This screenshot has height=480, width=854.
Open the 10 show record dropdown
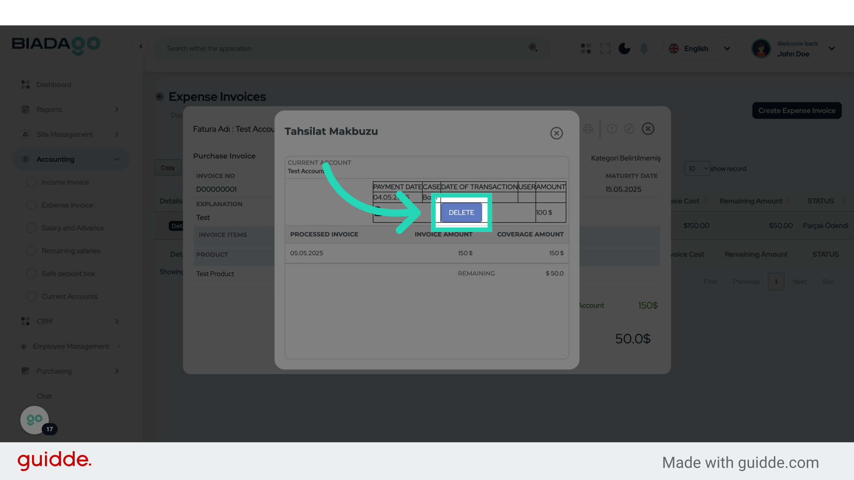click(x=697, y=168)
